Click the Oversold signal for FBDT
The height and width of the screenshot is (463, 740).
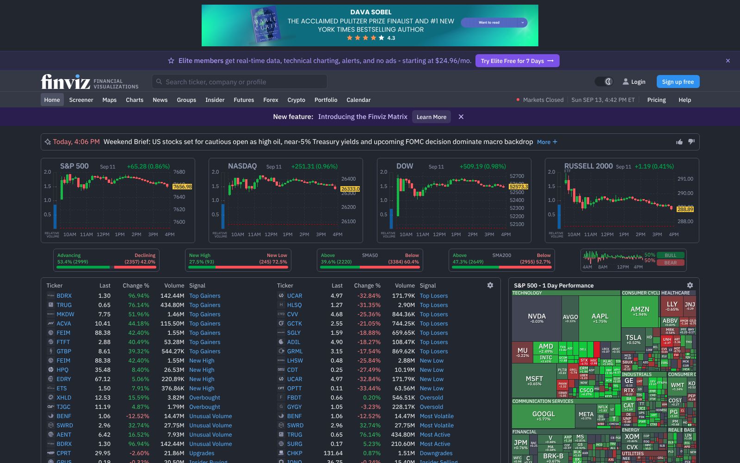click(x=432, y=397)
